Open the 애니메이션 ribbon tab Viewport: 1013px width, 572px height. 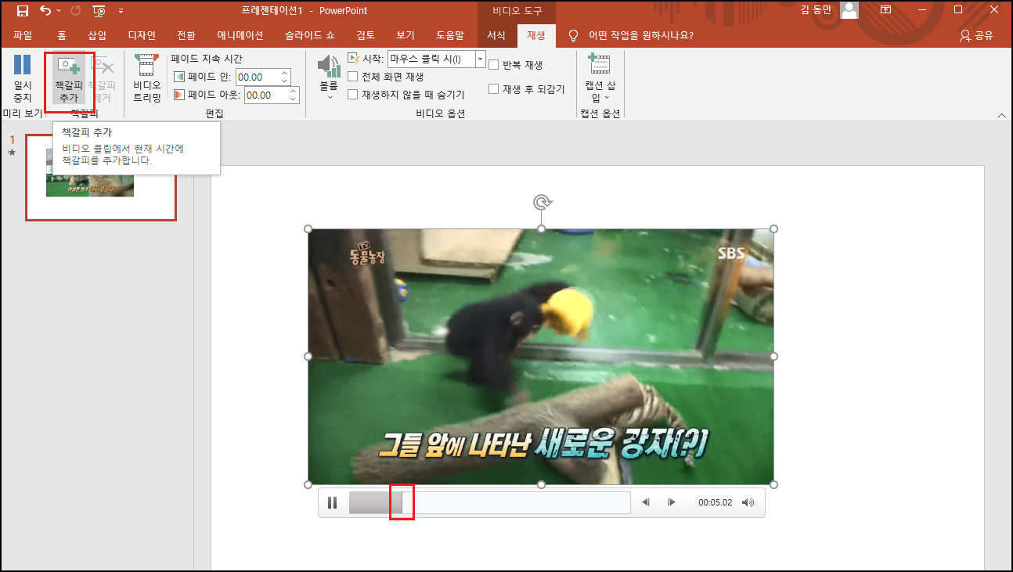click(x=240, y=35)
